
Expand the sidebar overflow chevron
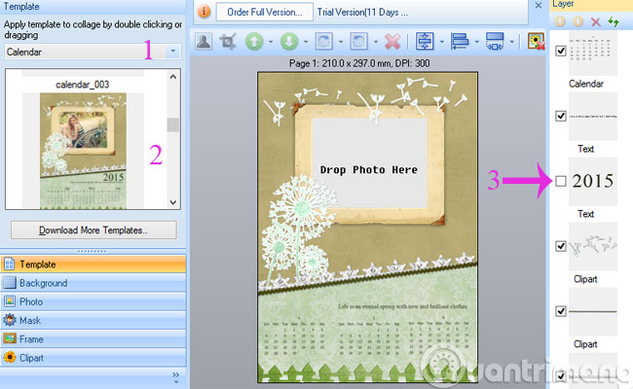(175, 375)
